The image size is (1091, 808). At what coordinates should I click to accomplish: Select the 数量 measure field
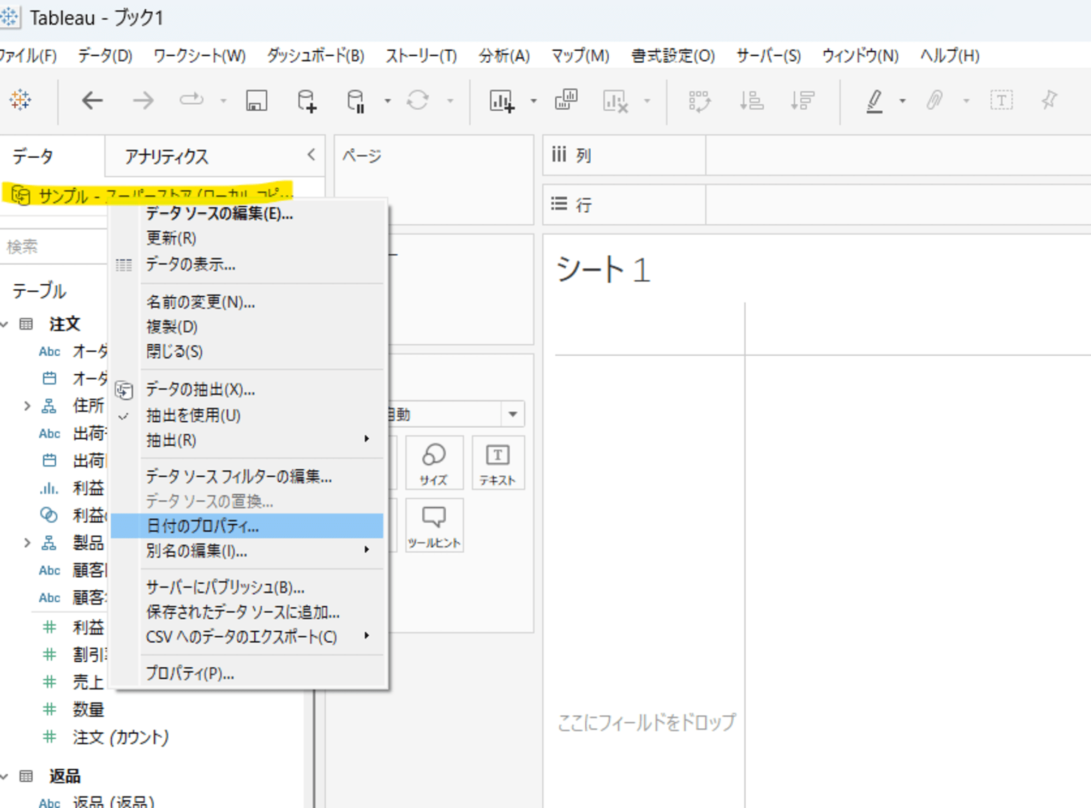[88, 709]
